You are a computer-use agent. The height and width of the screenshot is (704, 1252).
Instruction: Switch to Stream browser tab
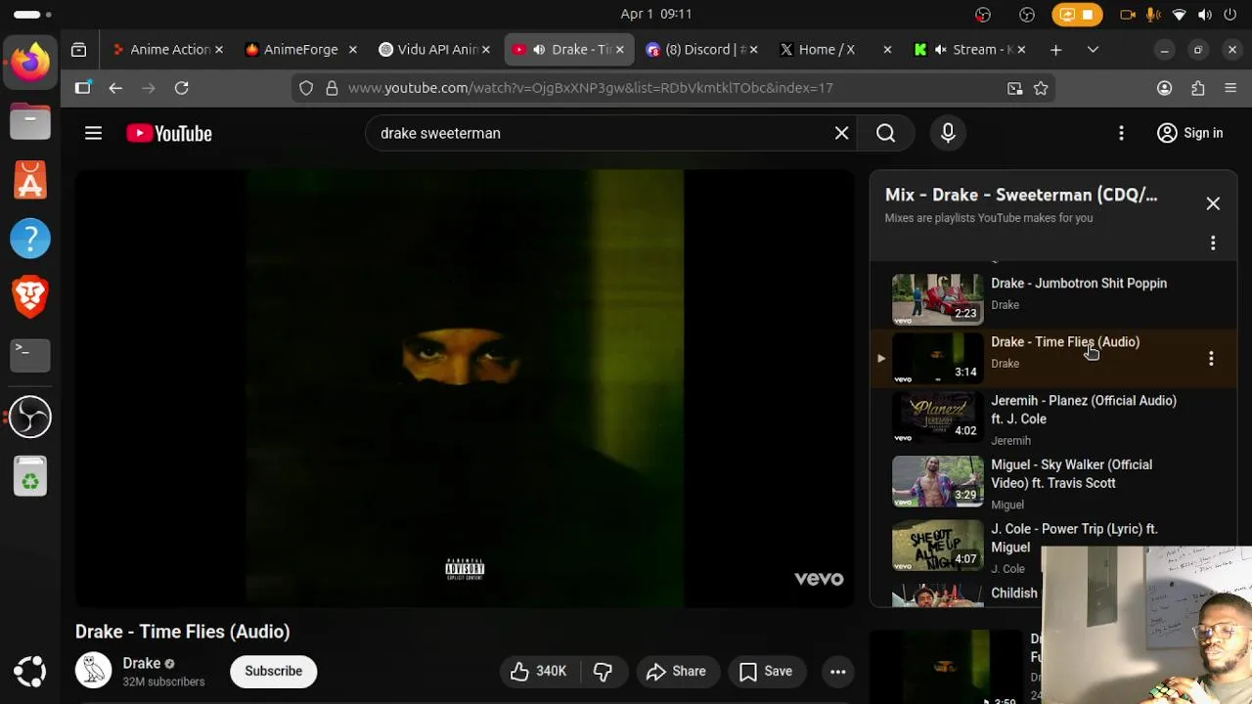coord(968,49)
